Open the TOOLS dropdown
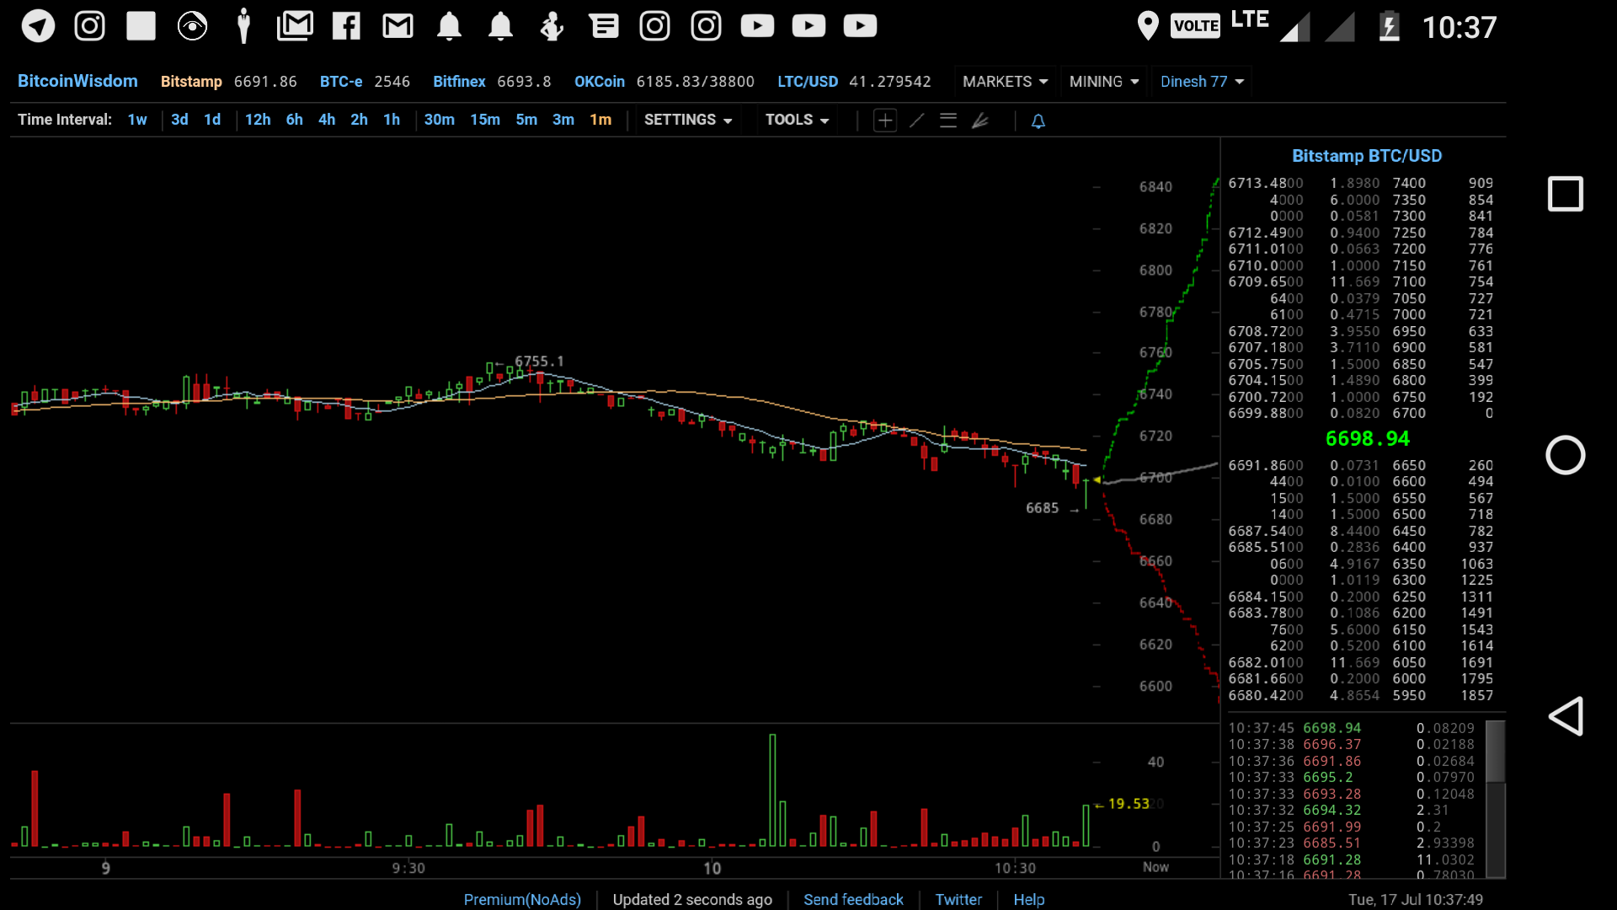This screenshot has width=1617, height=910. pyautogui.click(x=797, y=120)
